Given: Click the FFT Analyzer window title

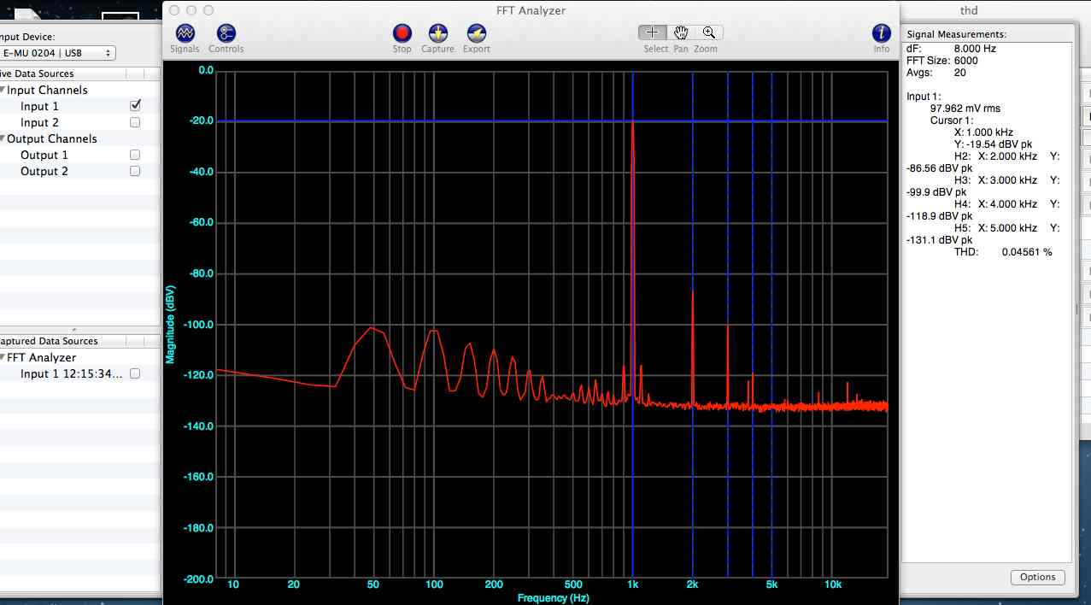Looking at the screenshot, I should coord(531,10).
